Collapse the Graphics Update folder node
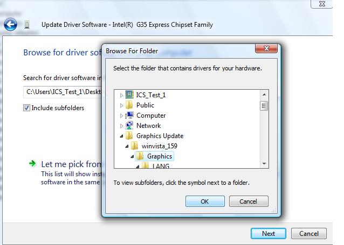344x245 pixels. pos(121,136)
